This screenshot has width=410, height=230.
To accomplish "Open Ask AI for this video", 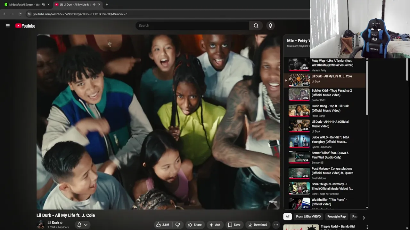I will pyautogui.click(x=215, y=225).
